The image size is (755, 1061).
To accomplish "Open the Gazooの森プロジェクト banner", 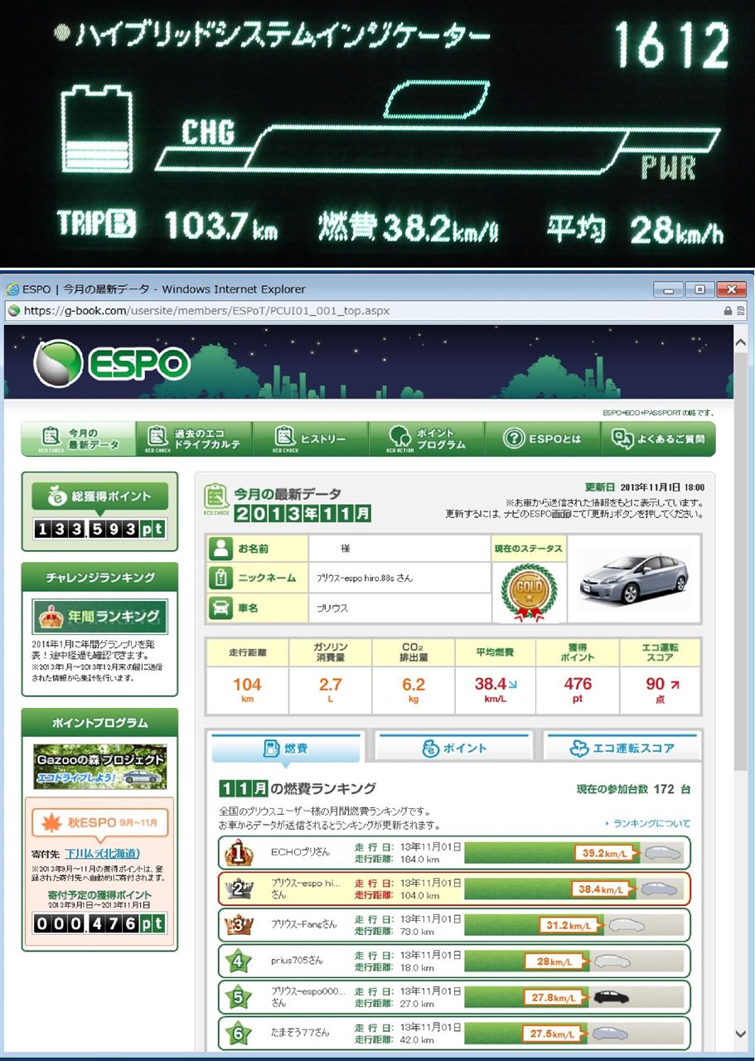I will [x=99, y=767].
